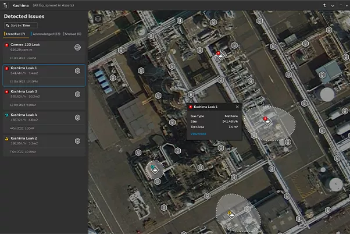Click the upload arrow icon in top bar
This screenshot has width=350, height=234.
pyautogui.click(x=324, y=5)
